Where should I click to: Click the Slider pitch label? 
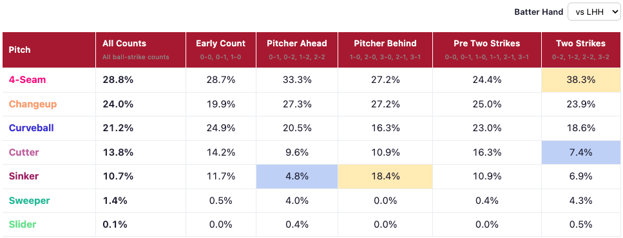[23, 224]
